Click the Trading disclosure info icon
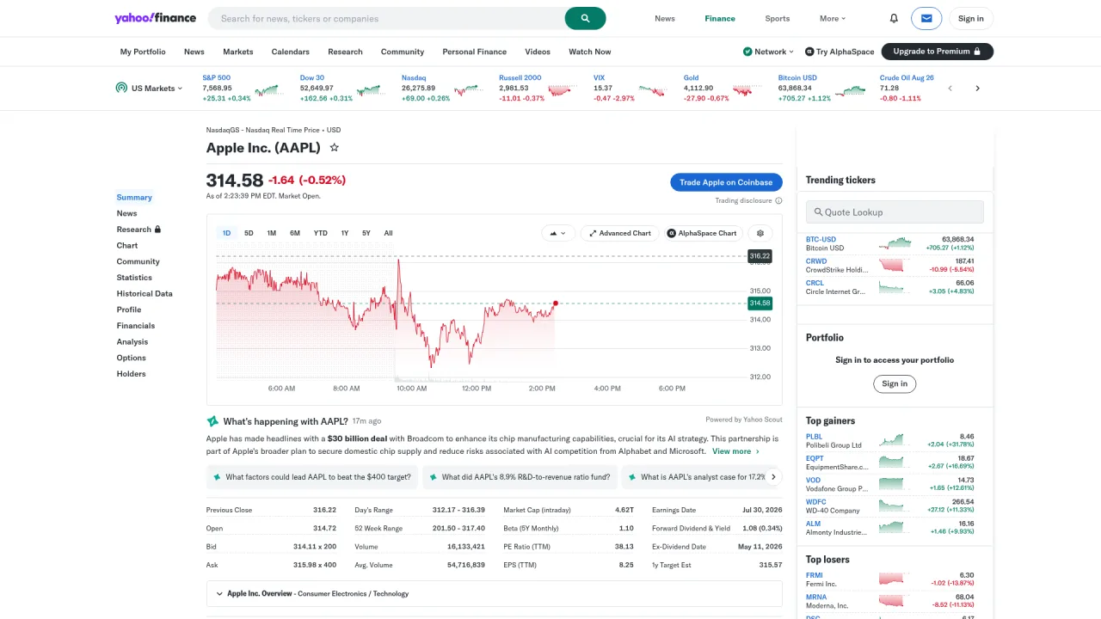The width and height of the screenshot is (1101, 619). [778, 201]
